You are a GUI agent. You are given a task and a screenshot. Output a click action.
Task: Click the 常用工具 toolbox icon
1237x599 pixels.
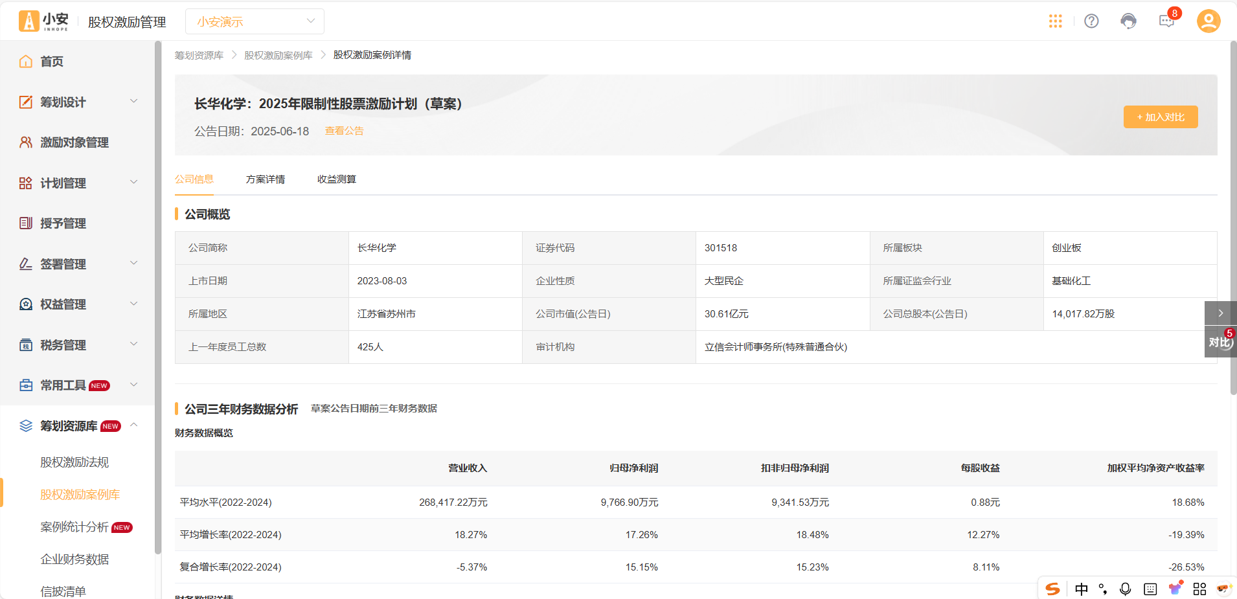point(26,385)
